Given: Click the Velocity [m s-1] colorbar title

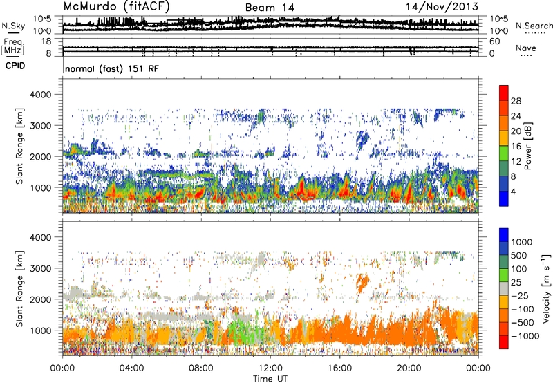Looking at the screenshot, I should pyautogui.click(x=546, y=288).
